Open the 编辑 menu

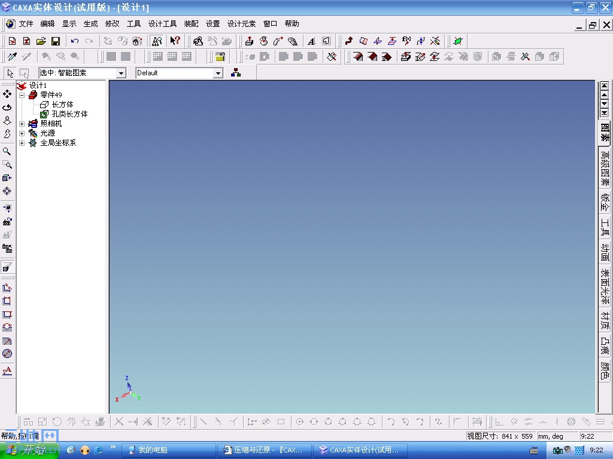[47, 24]
